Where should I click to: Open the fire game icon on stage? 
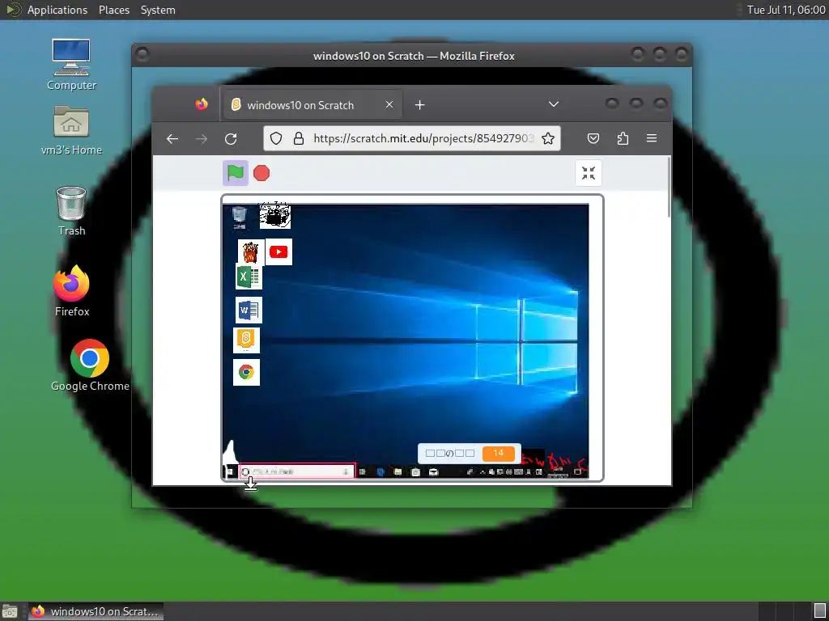tap(251, 252)
